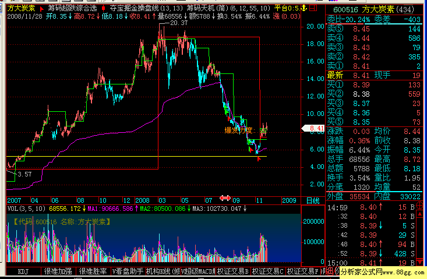The width and height of the screenshot is (427, 279).
Task: Click the 细 tab under the tick list
Action: 329,271
